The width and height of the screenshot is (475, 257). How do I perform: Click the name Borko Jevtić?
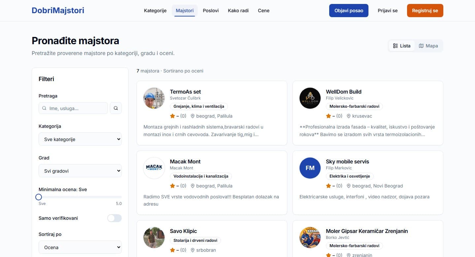(337, 238)
